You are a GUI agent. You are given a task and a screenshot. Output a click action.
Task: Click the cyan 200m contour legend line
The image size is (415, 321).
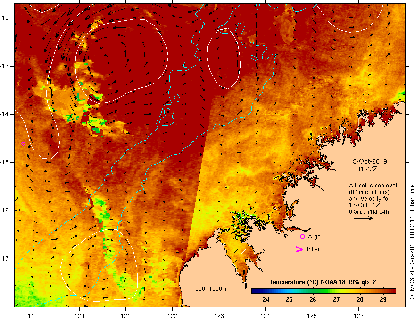(x=203, y=294)
